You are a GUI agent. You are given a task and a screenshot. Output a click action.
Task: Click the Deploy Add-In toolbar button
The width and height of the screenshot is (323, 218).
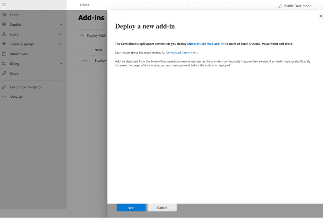point(94,35)
